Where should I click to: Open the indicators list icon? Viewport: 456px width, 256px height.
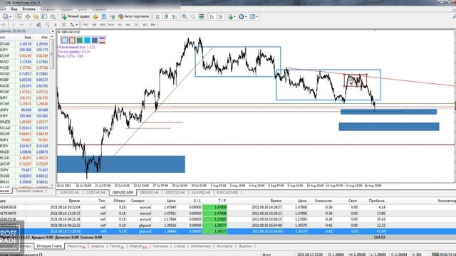(230, 16)
